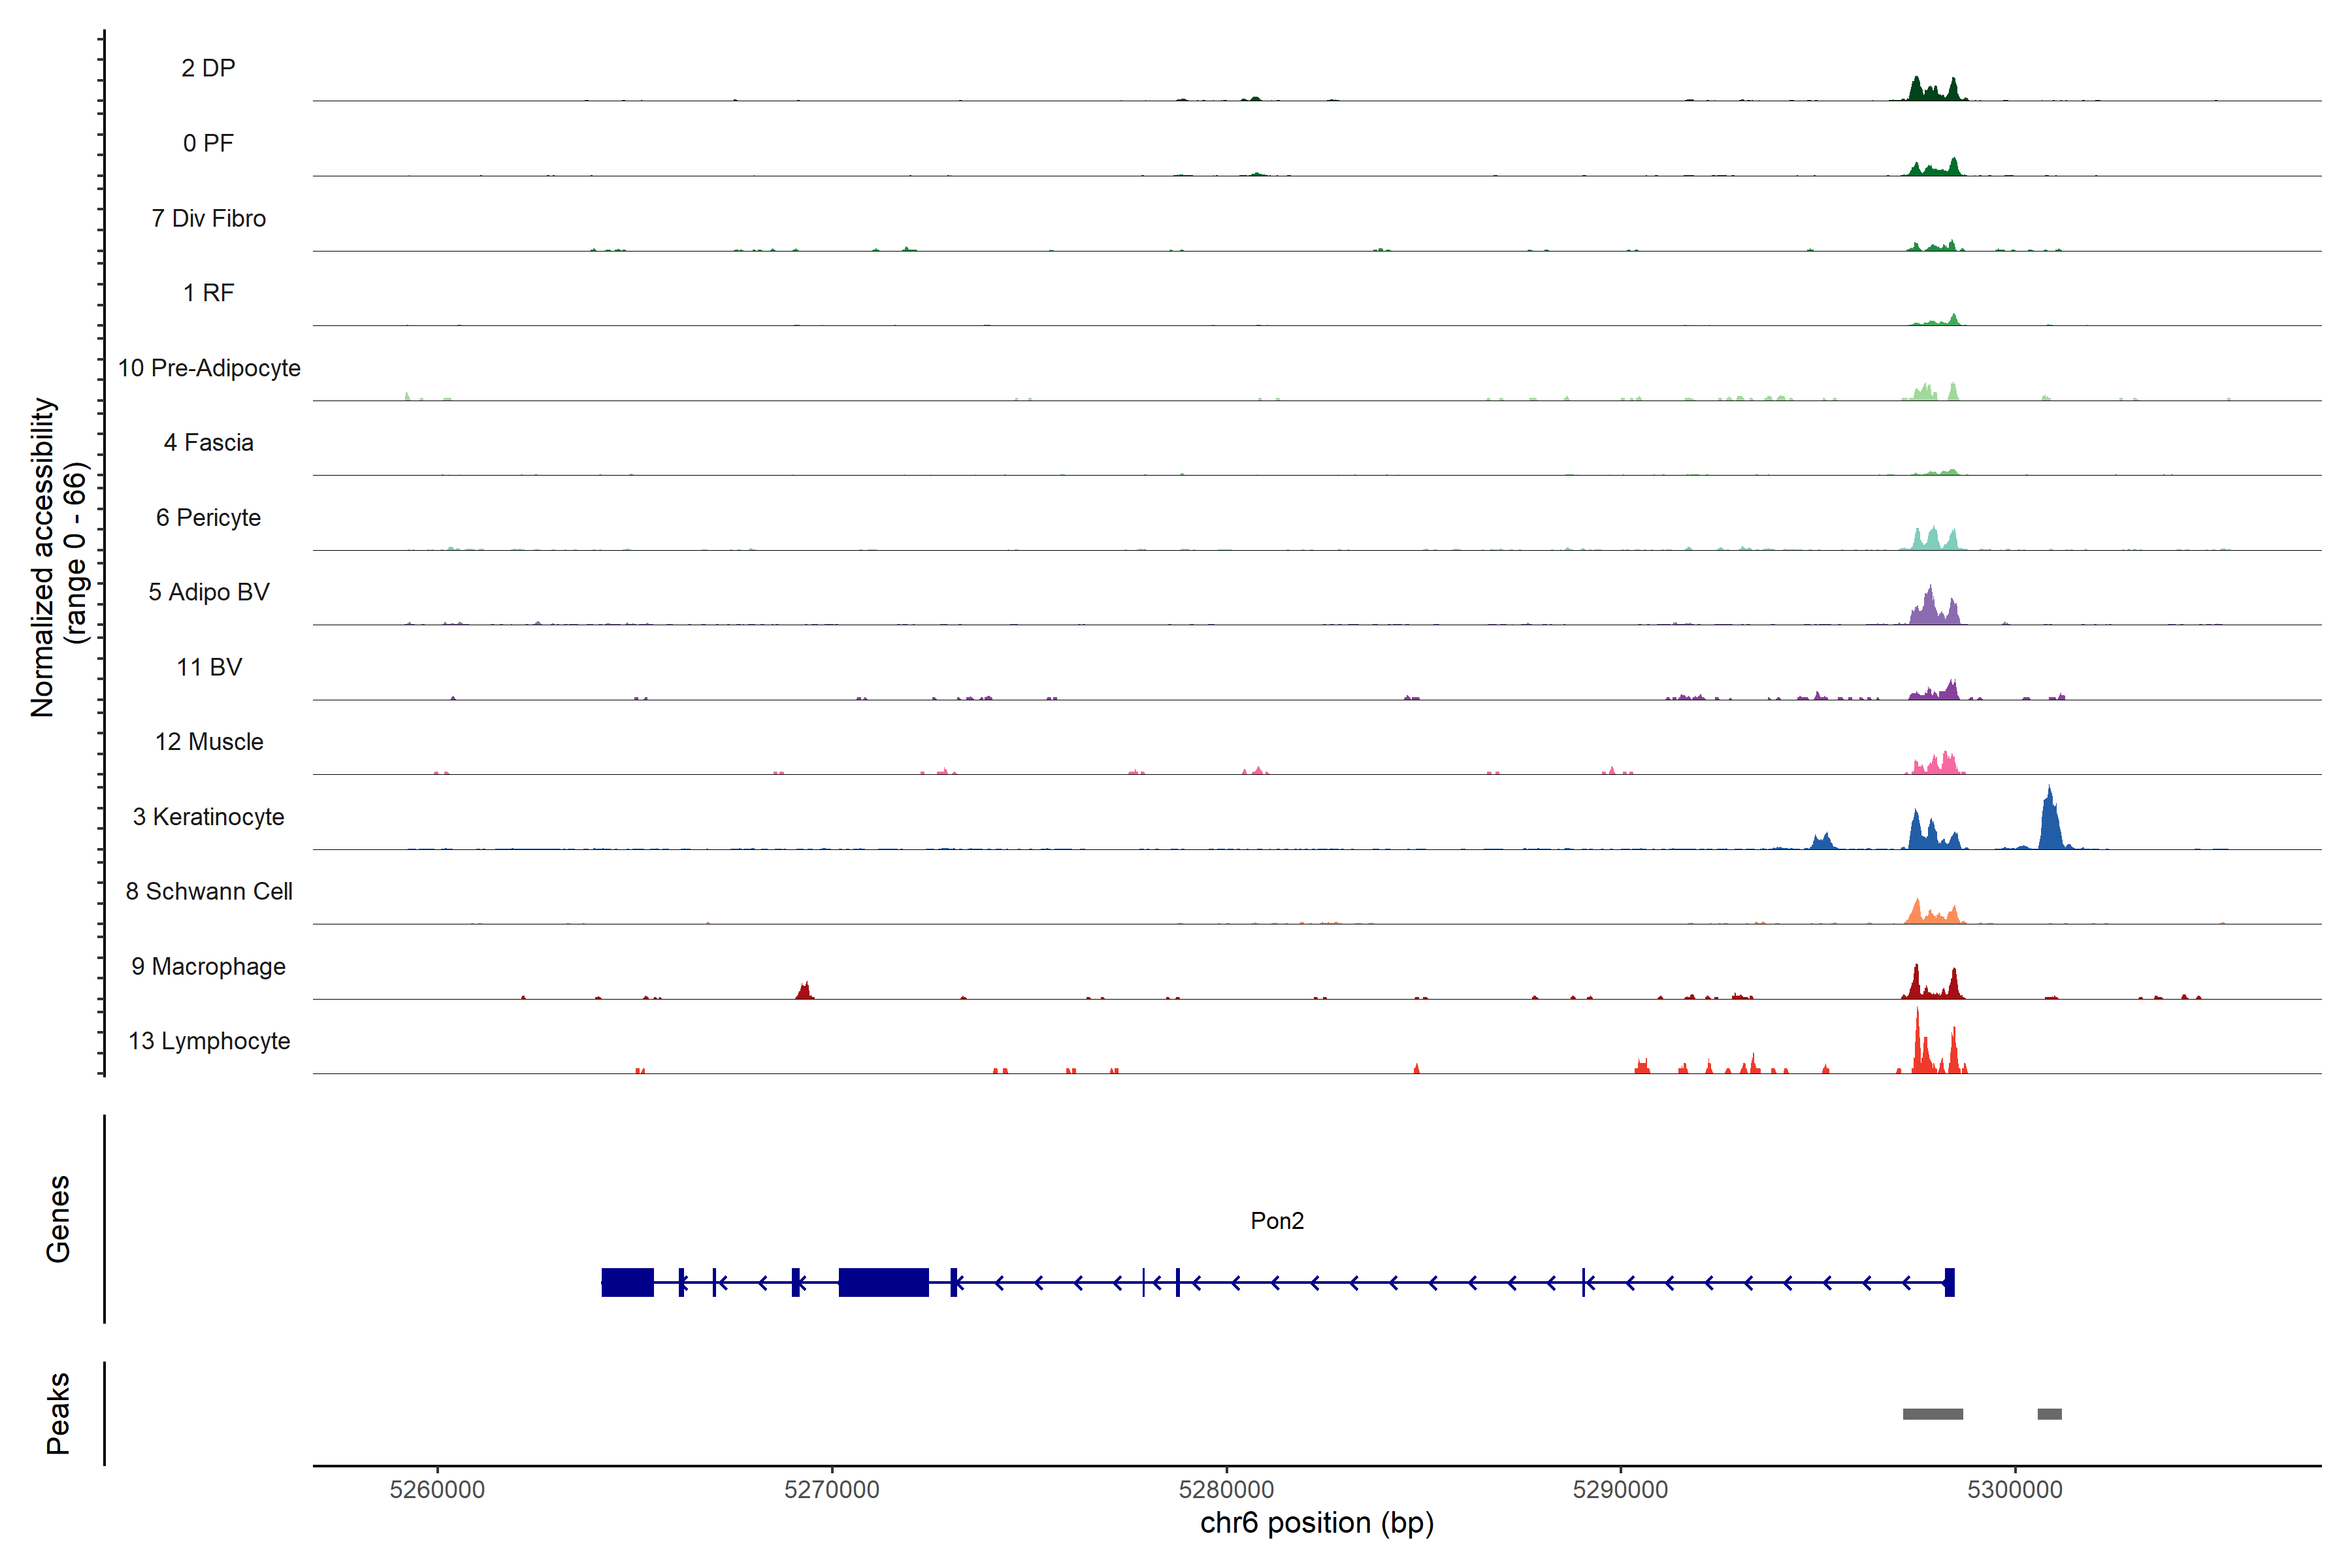Click the 10 Pre-Adipocyte track label
This screenshot has width=2352, height=1568.
(208, 368)
